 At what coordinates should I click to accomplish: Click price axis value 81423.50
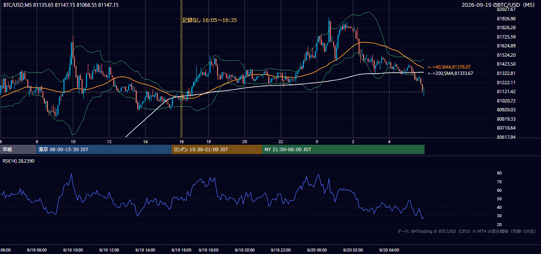[x=506, y=64]
